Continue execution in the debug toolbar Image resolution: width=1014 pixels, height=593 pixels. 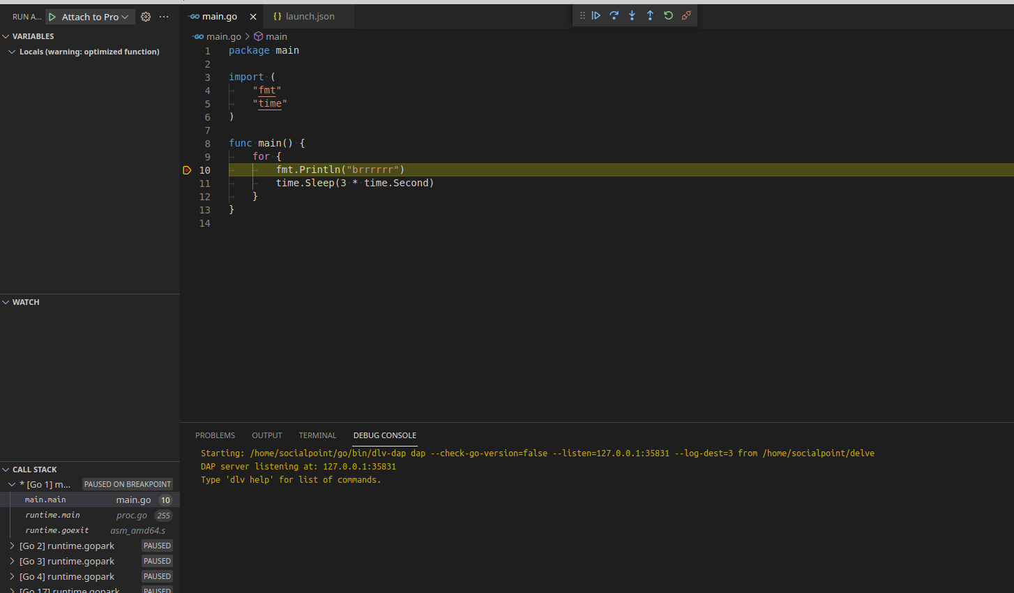596,15
